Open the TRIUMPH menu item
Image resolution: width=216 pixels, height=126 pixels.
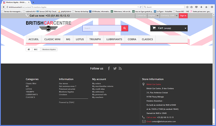[95, 39]
